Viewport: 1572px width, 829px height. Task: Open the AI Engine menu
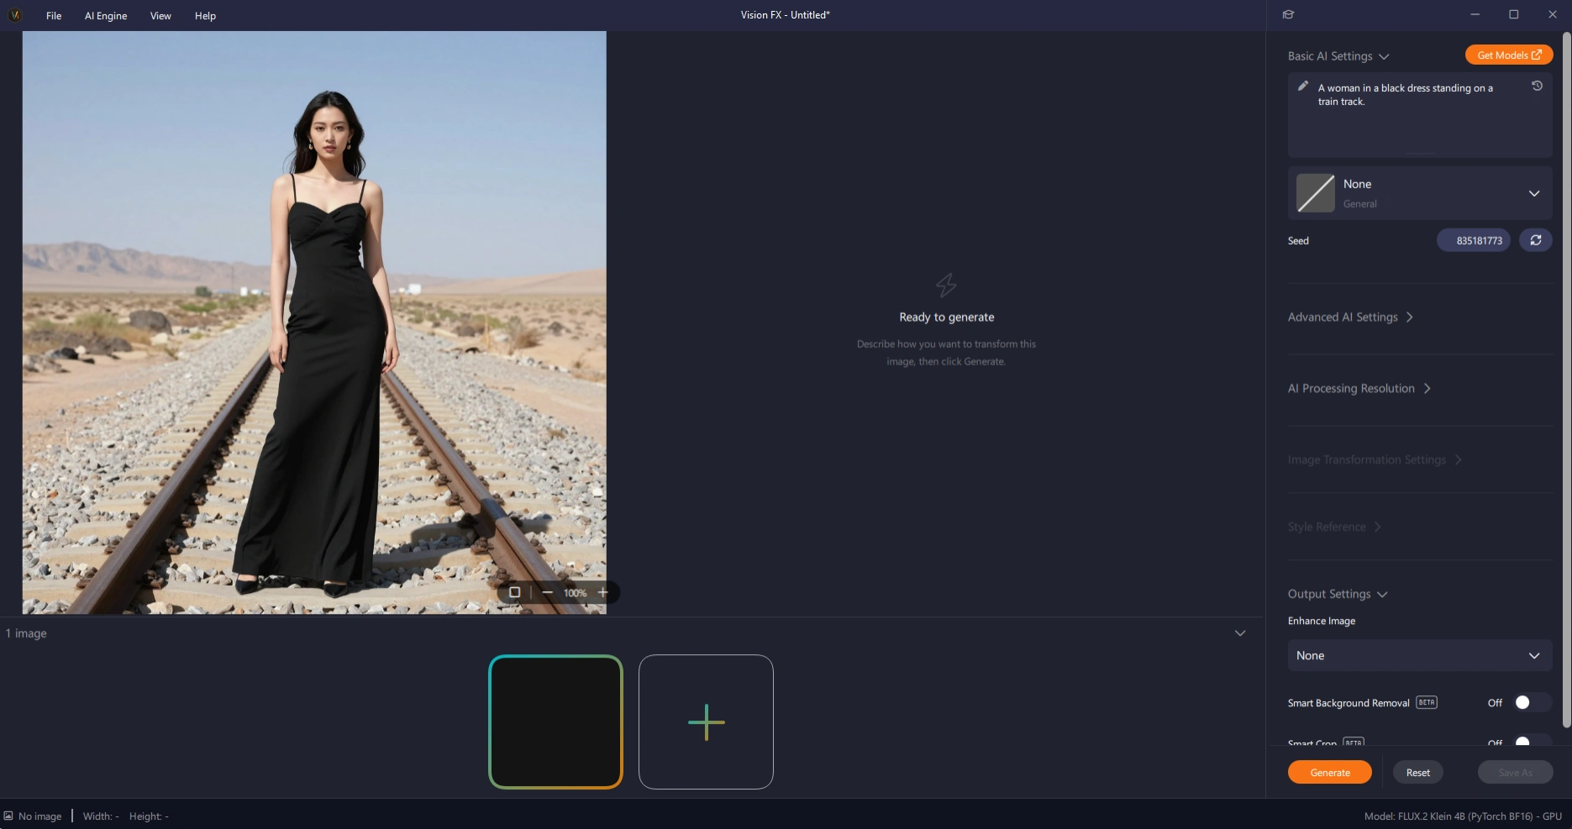(x=106, y=15)
